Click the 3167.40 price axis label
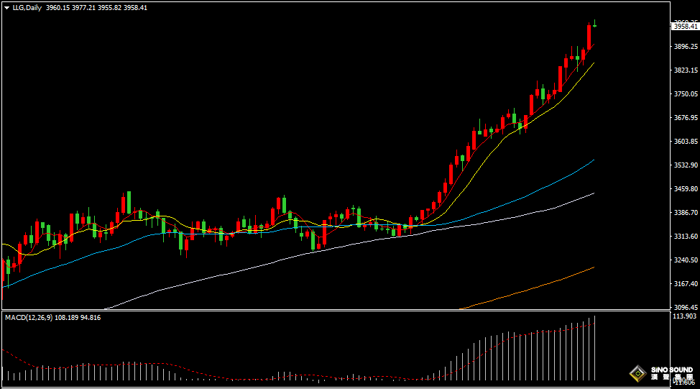Viewport: 700px width, 389px height. pyautogui.click(x=685, y=284)
